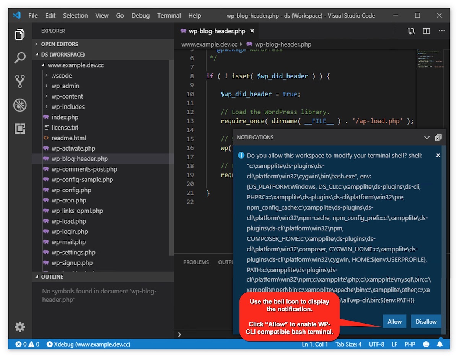Open the Go menu
This screenshot has height=358, width=459.
[x=120, y=15]
